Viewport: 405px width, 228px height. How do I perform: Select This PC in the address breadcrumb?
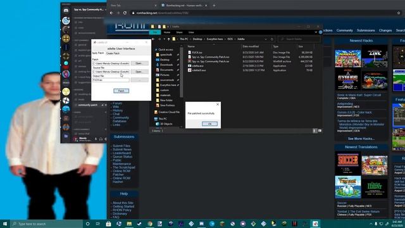click(x=184, y=39)
